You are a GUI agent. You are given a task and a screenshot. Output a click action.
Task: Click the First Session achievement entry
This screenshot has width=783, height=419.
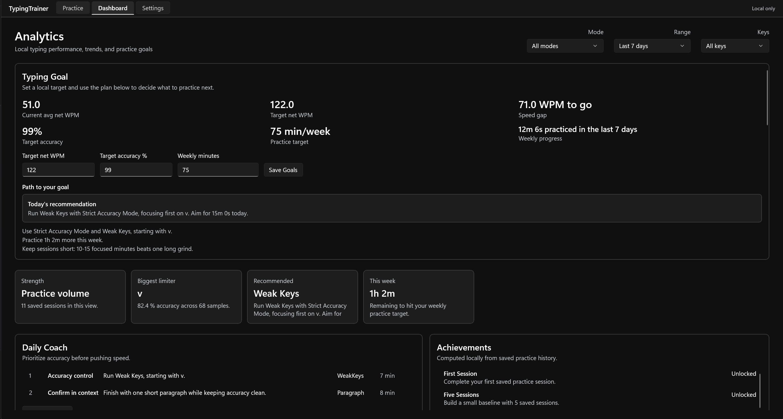(599, 378)
